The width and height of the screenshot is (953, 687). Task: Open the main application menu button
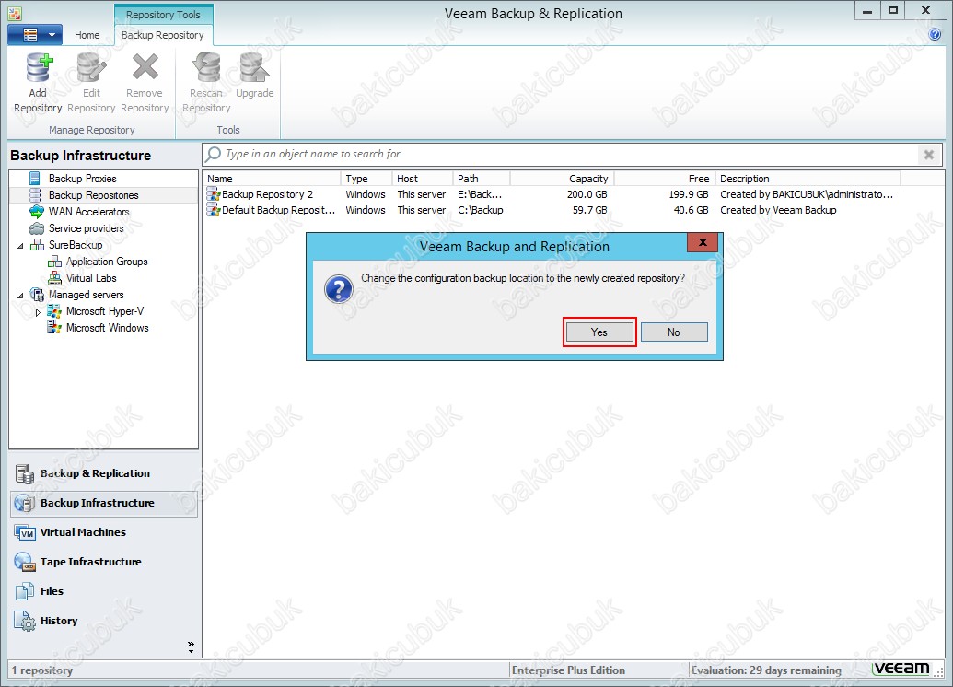point(35,35)
